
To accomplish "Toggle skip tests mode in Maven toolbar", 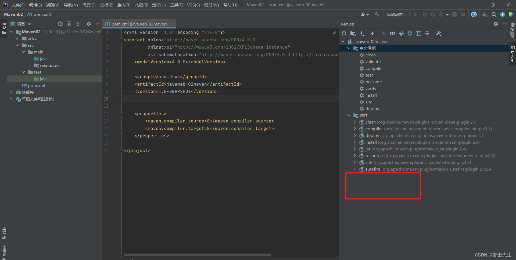I will pyautogui.click(x=410, y=33).
